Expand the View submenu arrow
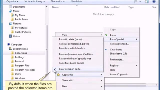The image size is (160, 90). [x=101, y=35]
